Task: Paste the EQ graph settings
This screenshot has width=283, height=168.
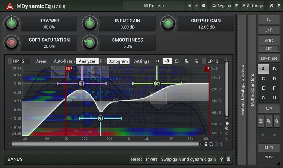Action: point(196,61)
